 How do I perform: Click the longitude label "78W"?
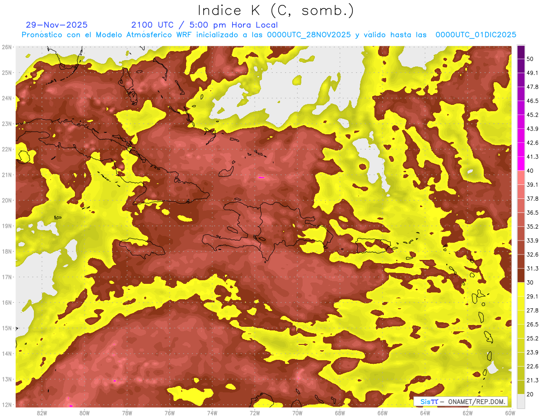click(x=127, y=413)
